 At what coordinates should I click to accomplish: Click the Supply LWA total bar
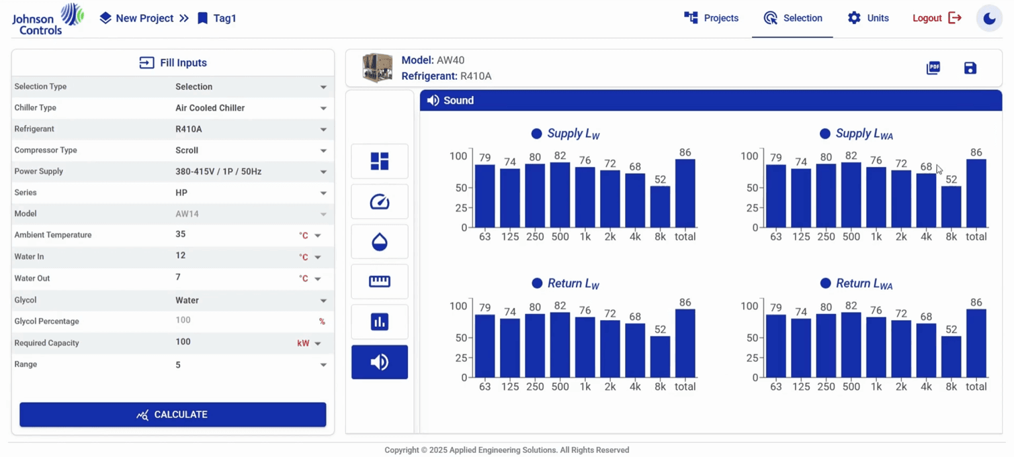coord(976,193)
